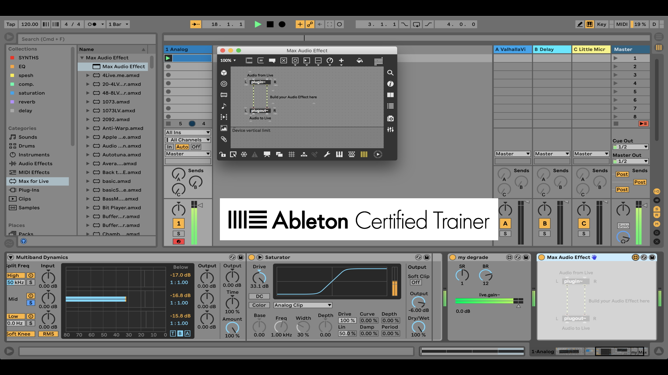Screen dimensions: 668x375
Task: Toggle the Max patcher lock icon
Action: (222, 155)
